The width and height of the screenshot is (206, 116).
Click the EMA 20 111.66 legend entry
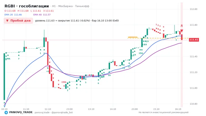[13, 15]
